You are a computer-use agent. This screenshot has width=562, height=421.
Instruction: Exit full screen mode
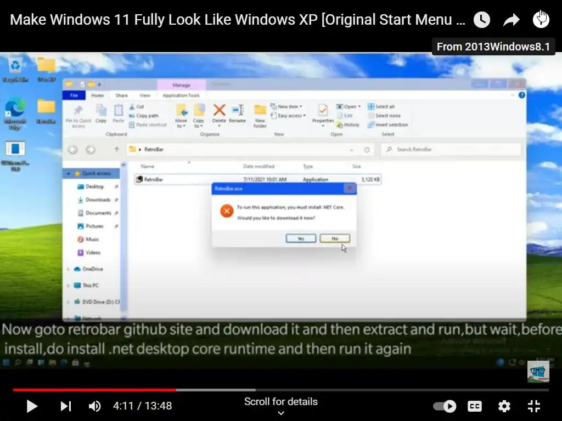[534, 406]
